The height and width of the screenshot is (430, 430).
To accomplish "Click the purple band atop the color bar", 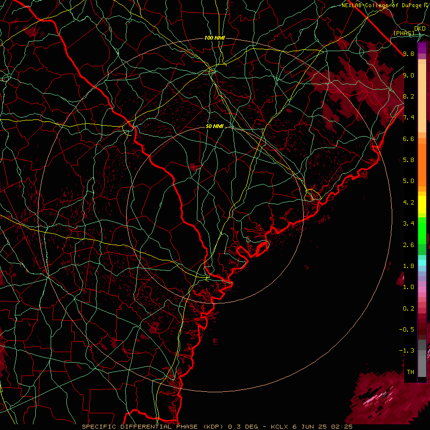I will click(422, 48).
